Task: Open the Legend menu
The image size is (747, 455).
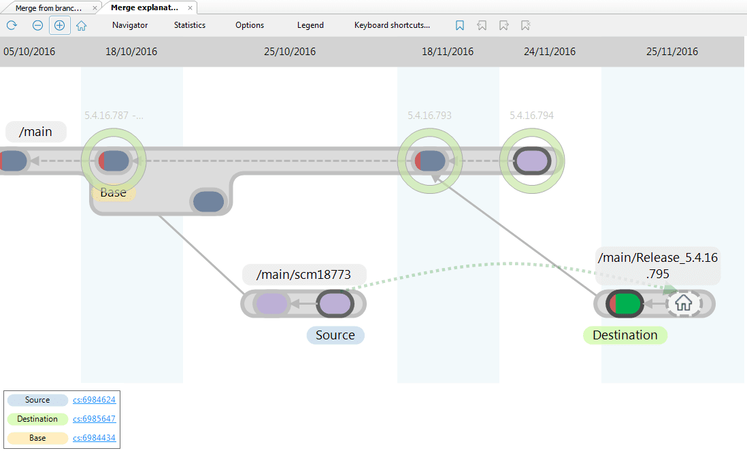Action: pos(310,25)
